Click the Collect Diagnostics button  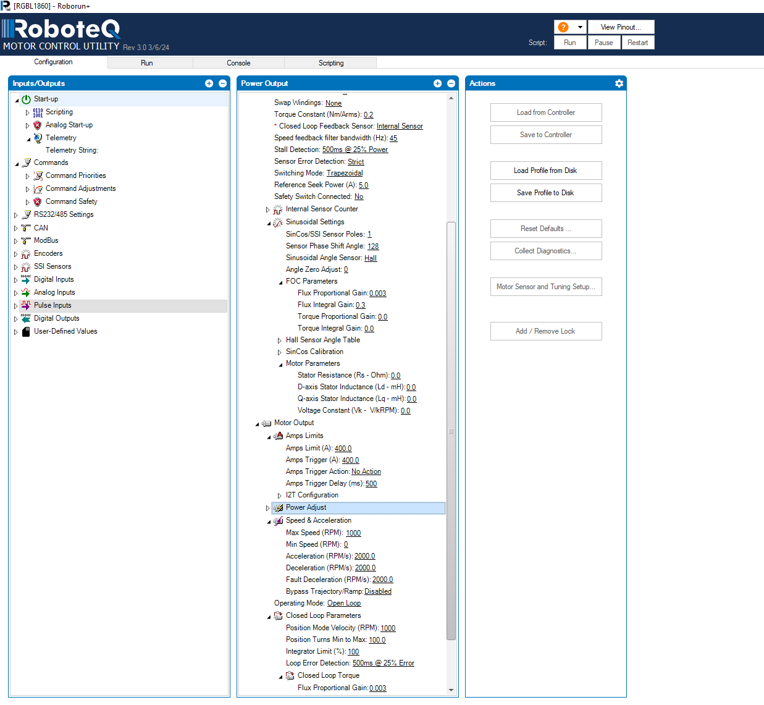coord(546,251)
